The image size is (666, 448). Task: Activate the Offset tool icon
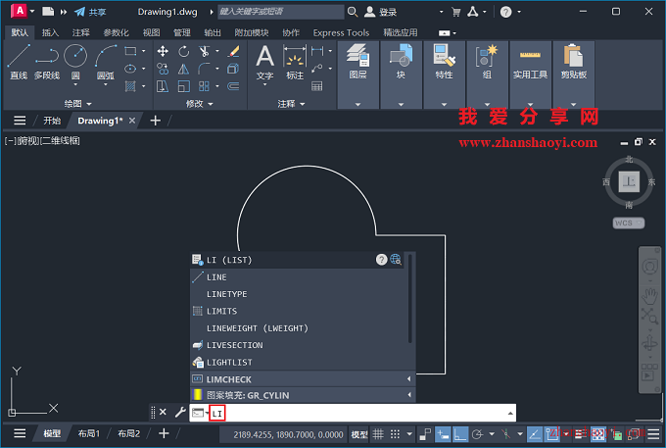233,86
